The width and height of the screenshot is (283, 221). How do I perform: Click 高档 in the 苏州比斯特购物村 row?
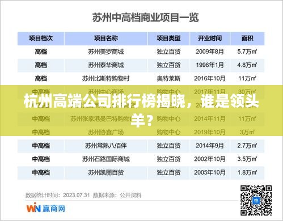pos(41,78)
